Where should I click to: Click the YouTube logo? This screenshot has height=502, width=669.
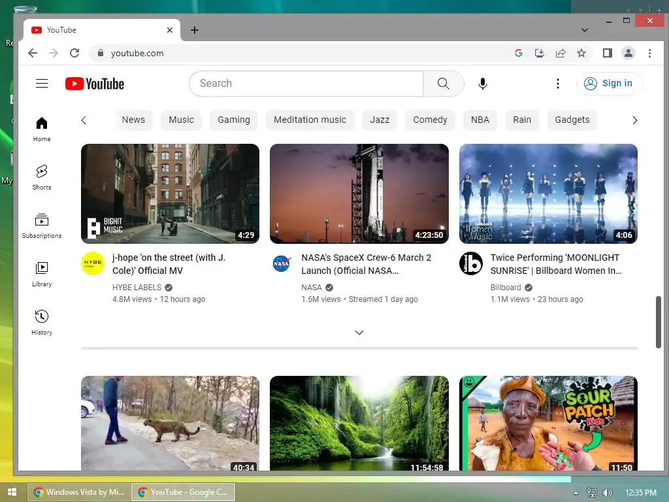(x=95, y=84)
